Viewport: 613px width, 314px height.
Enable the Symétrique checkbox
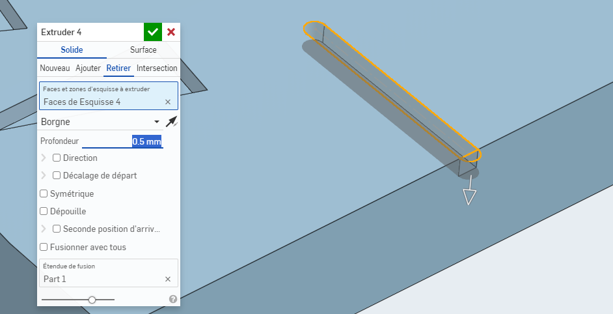(x=44, y=193)
